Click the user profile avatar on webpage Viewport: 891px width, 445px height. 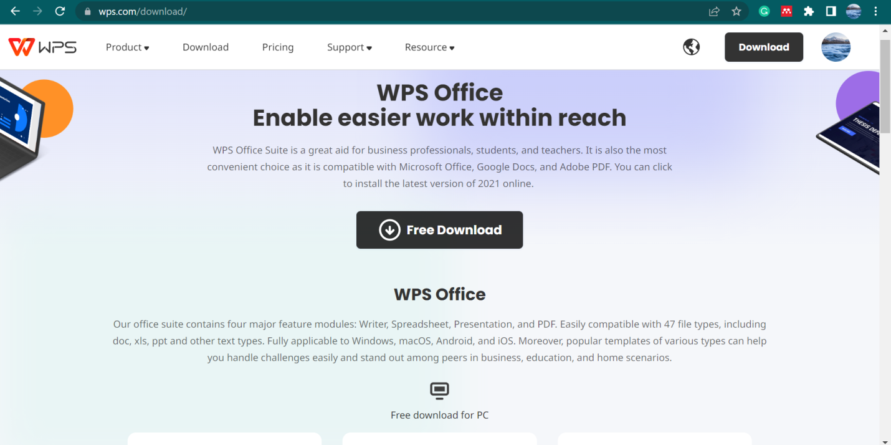(836, 47)
